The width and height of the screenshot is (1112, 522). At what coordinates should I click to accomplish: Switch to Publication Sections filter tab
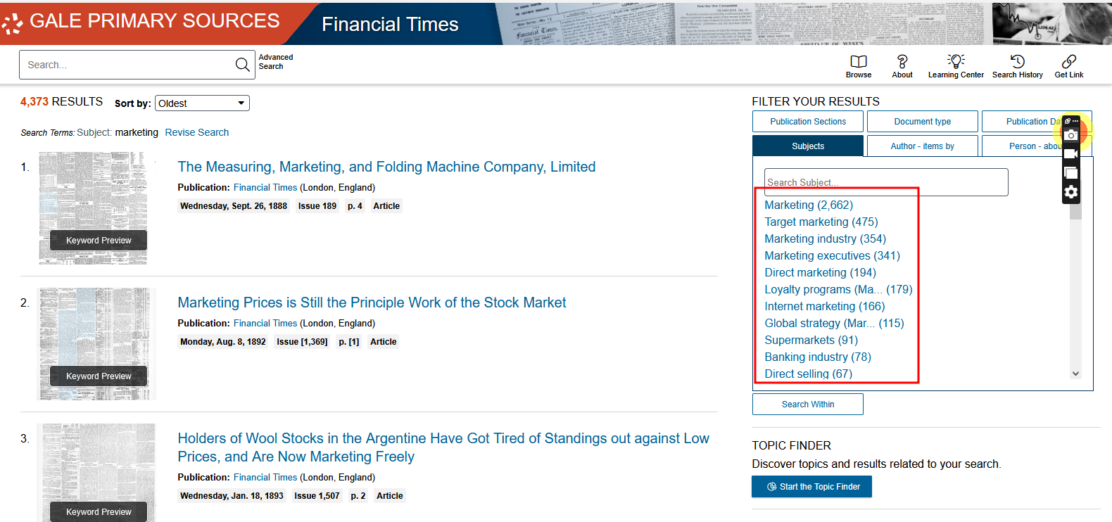807,122
